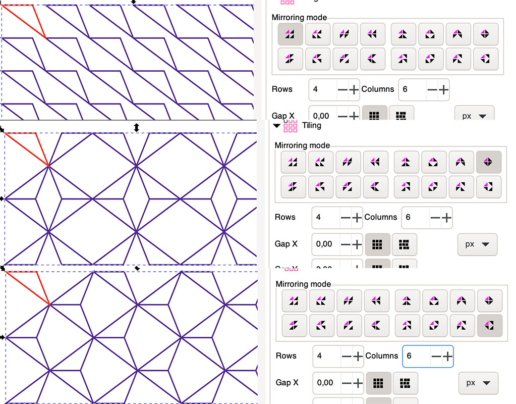Image resolution: width=516 pixels, height=404 pixels.
Task: Choose last mirroring mode icon, first row, top panel
Action: 485,34
